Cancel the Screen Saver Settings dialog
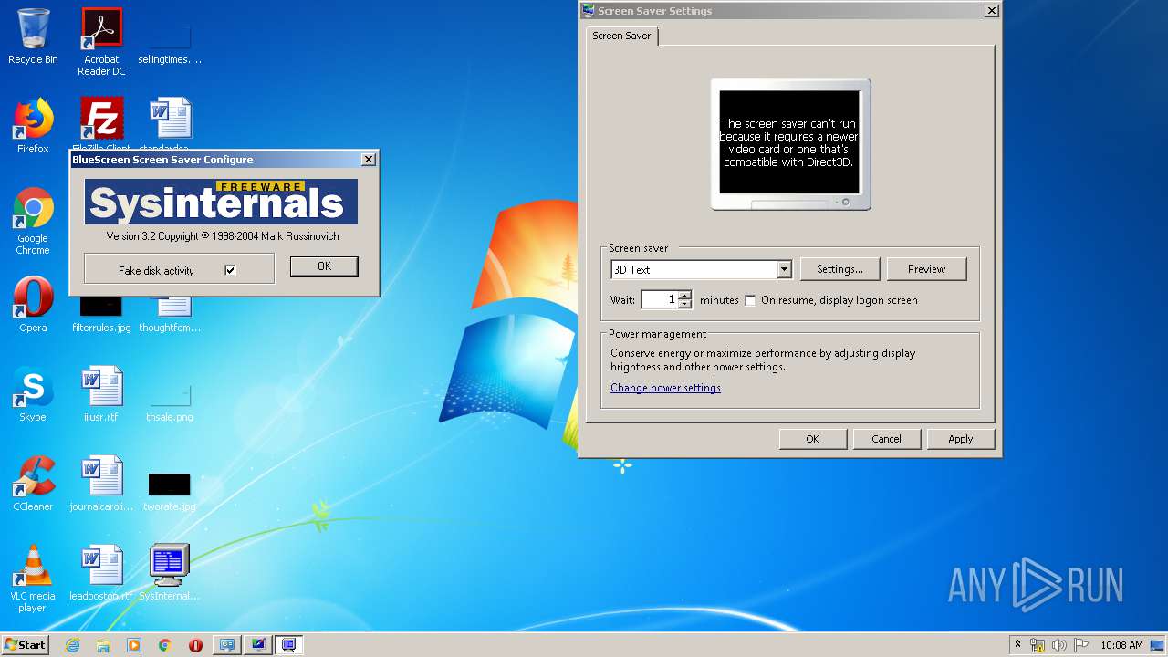 tap(886, 439)
